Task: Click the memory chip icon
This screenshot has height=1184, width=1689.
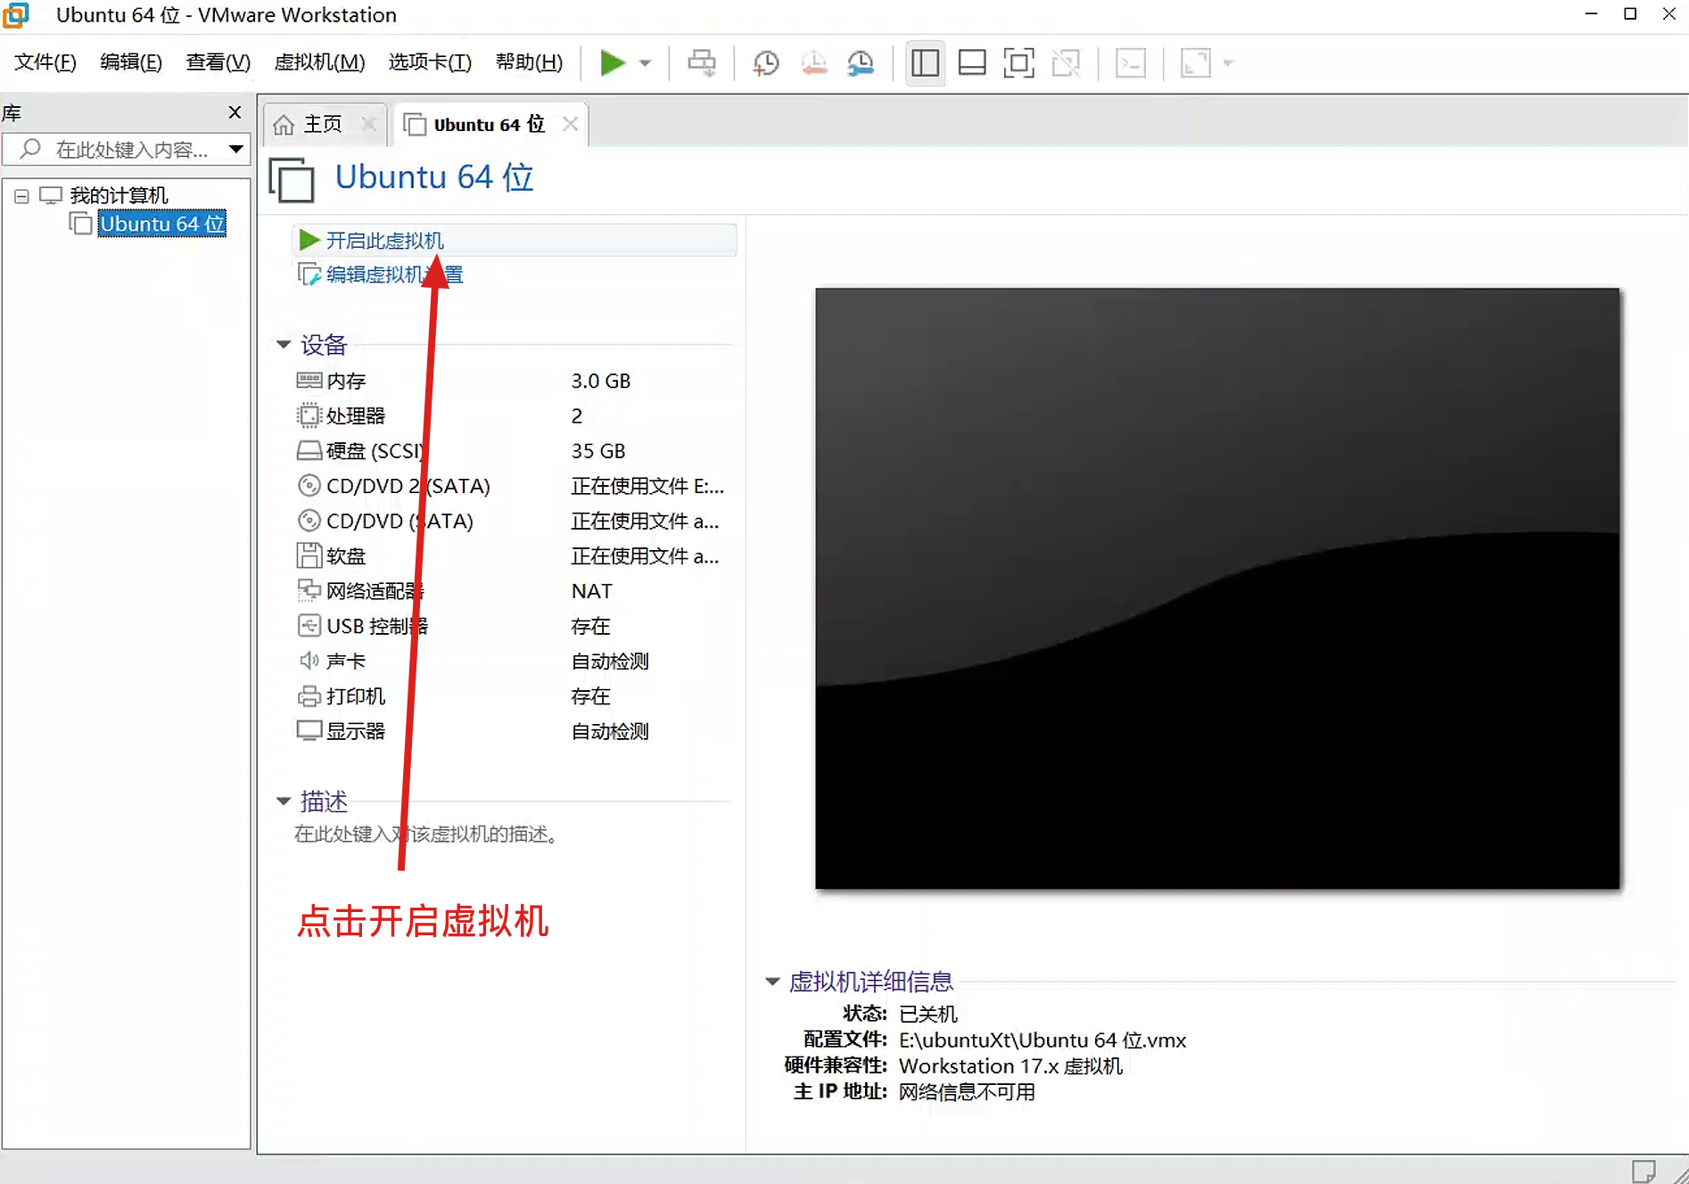Action: (309, 381)
